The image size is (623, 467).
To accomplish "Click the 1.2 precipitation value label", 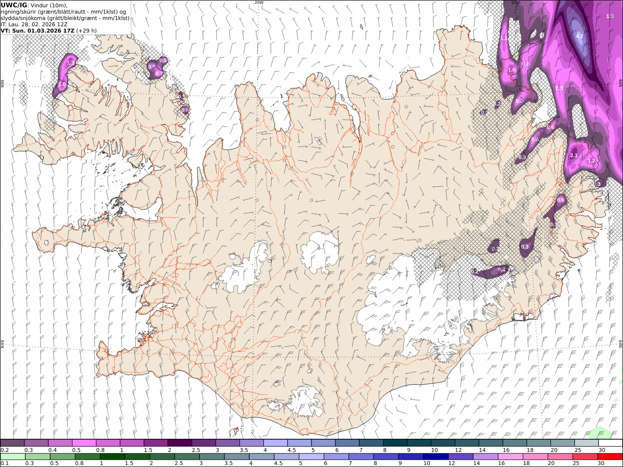I will pos(591,161).
